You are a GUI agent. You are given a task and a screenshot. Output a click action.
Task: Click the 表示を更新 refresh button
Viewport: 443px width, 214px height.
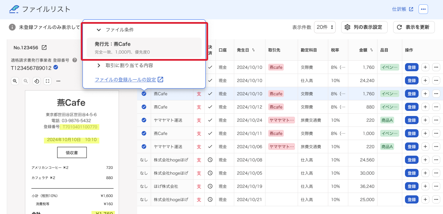(x=414, y=27)
